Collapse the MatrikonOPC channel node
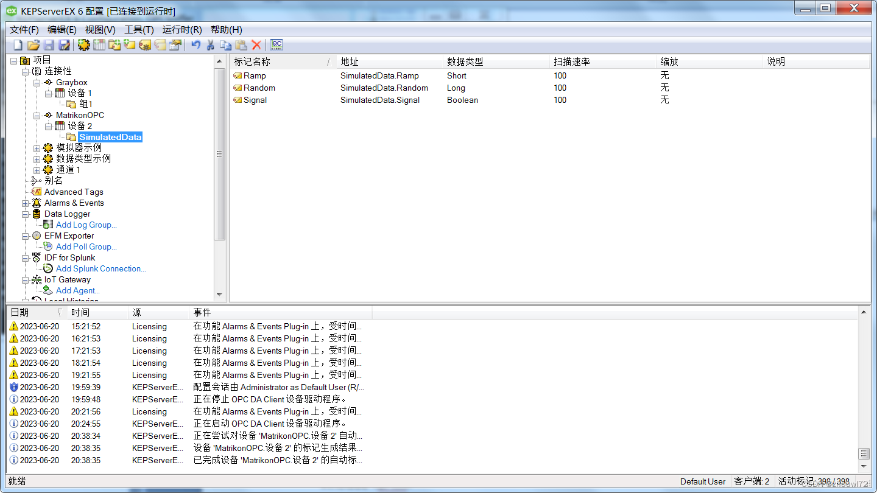The height and width of the screenshot is (493, 877). [37, 114]
